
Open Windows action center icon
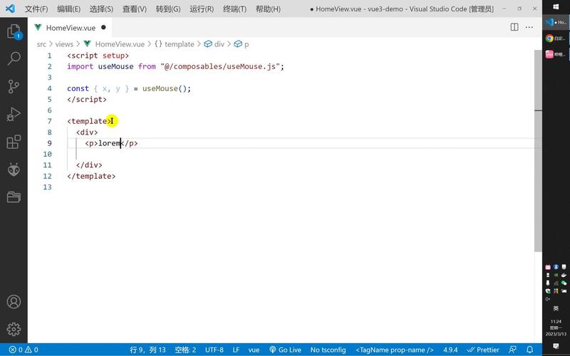[556, 346]
